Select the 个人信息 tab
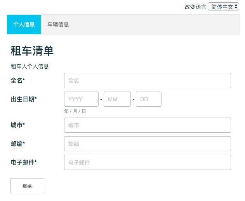This screenshot has width=245, height=201. tap(24, 24)
